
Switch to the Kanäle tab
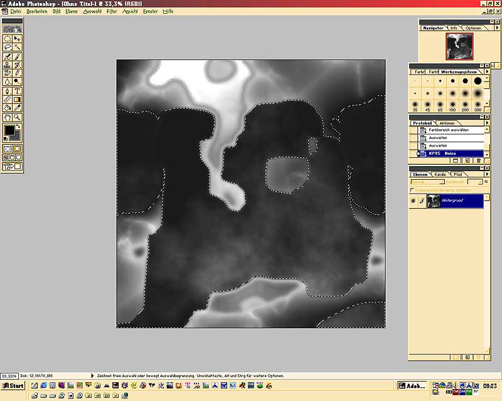pos(441,174)
